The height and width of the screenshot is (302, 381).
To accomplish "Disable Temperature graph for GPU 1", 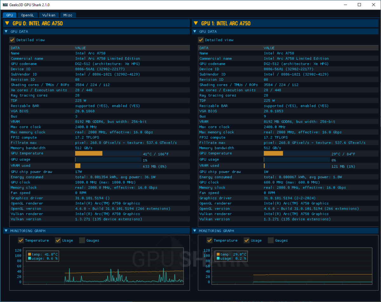I will tap(209, 240).
